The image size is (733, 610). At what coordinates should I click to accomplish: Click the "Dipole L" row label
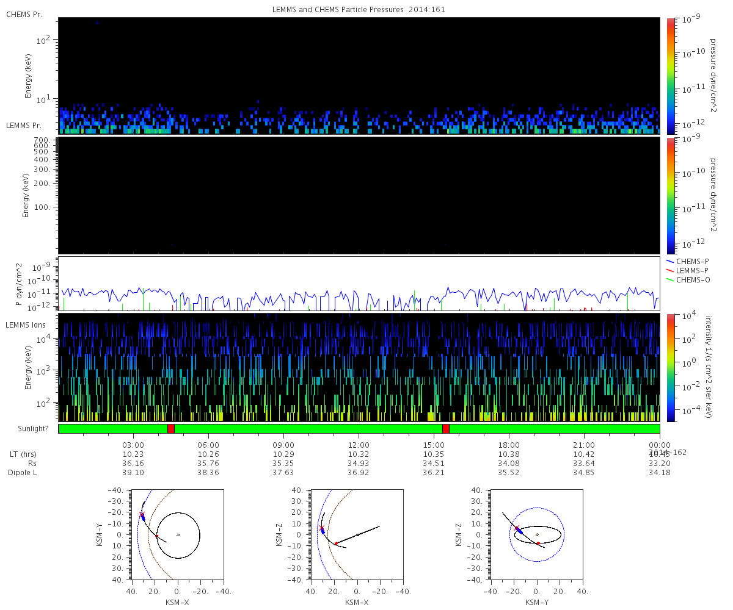point(24,473)
